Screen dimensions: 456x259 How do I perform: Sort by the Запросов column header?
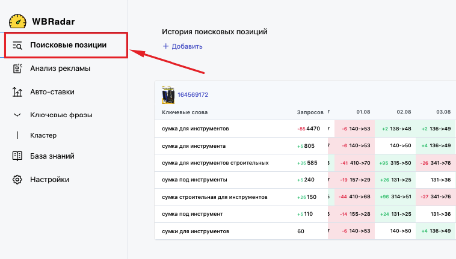coord(310,112)
